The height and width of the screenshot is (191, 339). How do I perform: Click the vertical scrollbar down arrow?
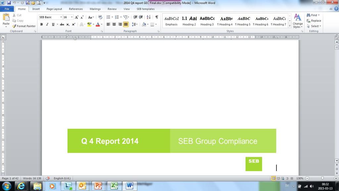(337, 161)
